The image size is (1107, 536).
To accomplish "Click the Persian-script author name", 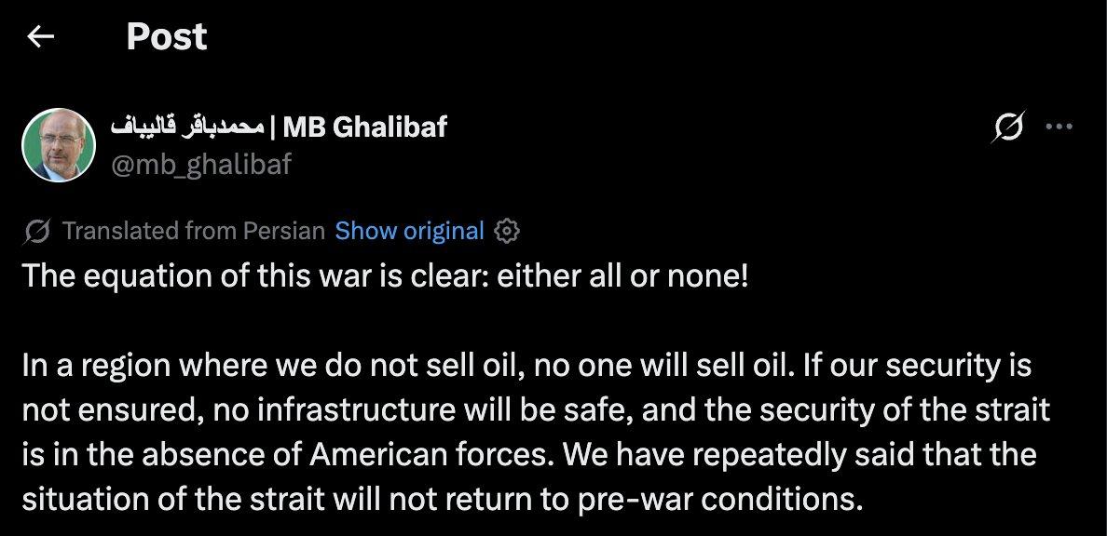I will 187,127.
